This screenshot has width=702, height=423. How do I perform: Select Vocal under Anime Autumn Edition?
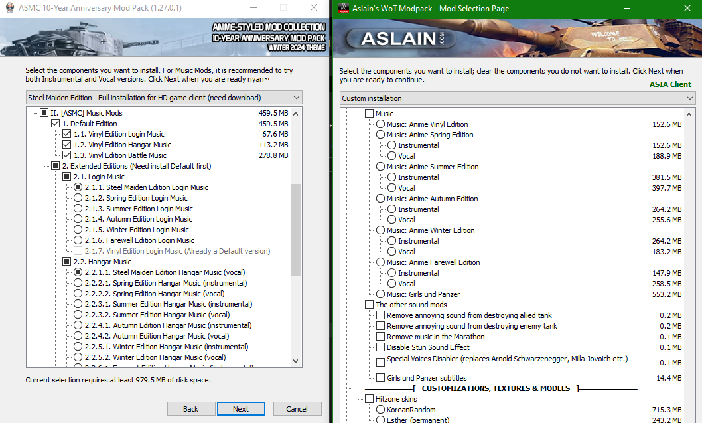[x=391, y=220]
